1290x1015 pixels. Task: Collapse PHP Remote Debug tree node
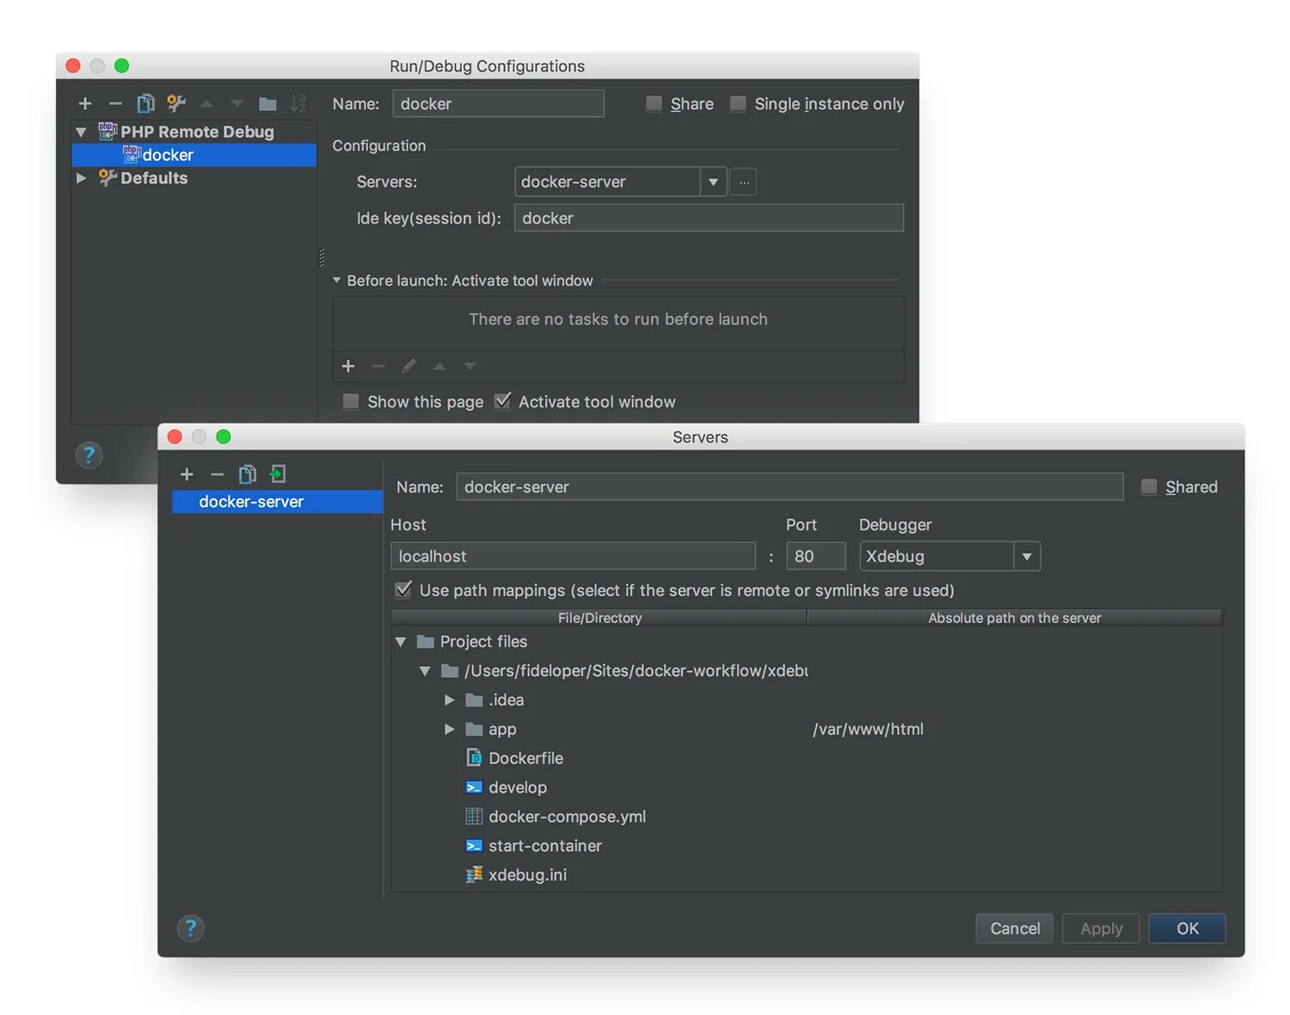tap(82, 132)
